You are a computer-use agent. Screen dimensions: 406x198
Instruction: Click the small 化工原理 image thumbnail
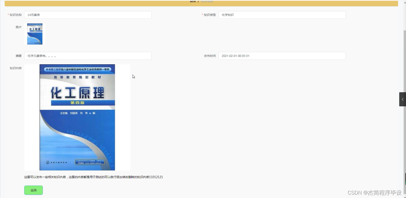[x=35, y=34]
